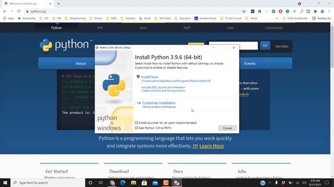This screenshot has height=187, width=334.
Task: Open Chrome extensions puzzle icon
Action: [x=315, y=11]
